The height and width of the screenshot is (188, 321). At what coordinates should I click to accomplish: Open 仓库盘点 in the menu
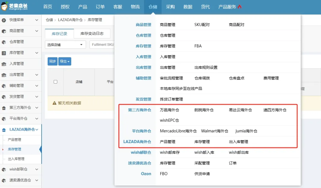click(x=237, y=78)
